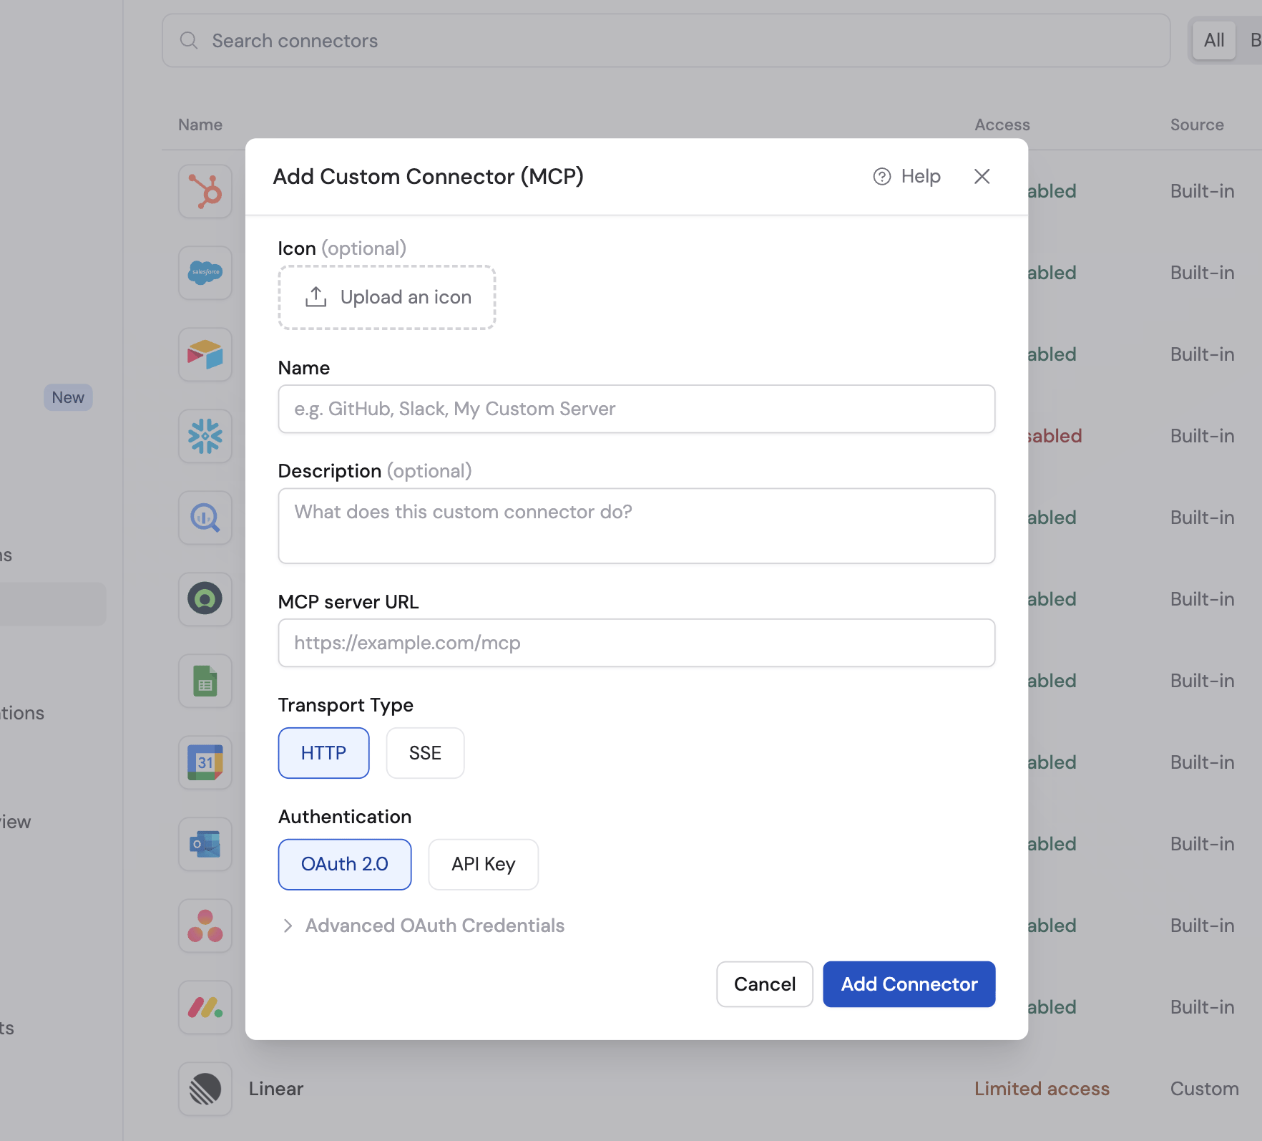1262x1141 pixels.
Task: Select API Key authentication
Action: [484, 865]
